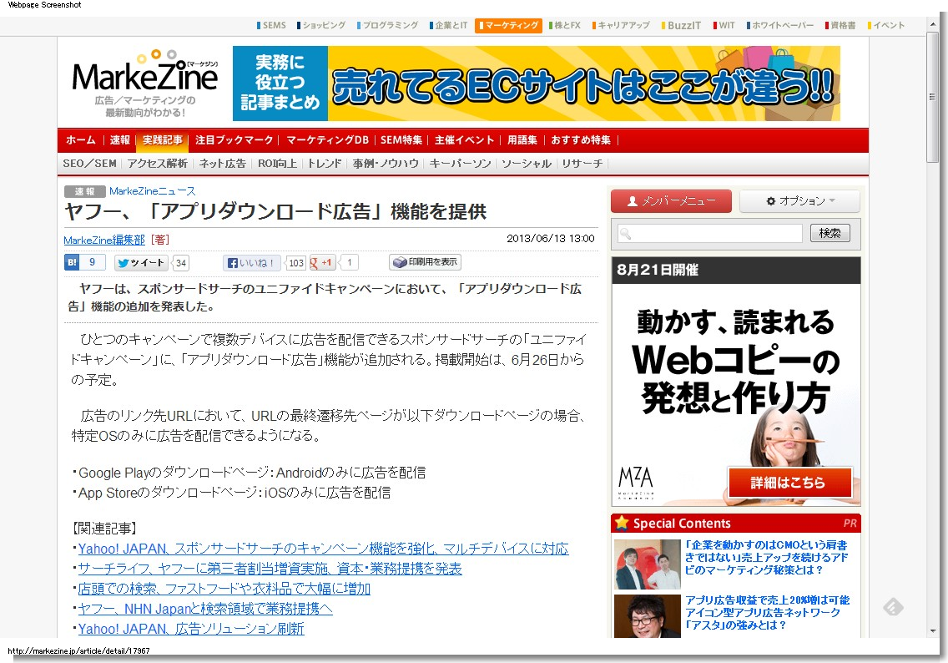Select the SEO/SEM sub-menu item
This screenshot has width=948, height=663.
(x=89, y=164)
